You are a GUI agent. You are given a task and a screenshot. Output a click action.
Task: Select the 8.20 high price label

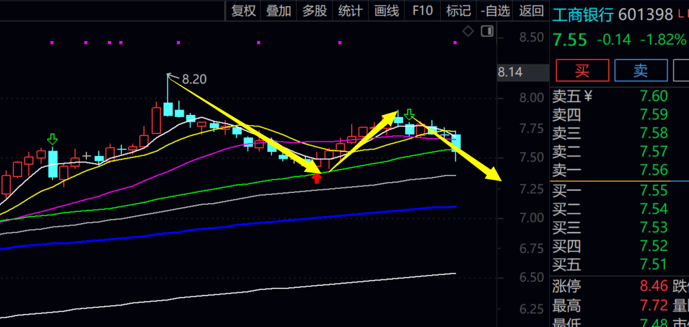(x=194, y=79)
